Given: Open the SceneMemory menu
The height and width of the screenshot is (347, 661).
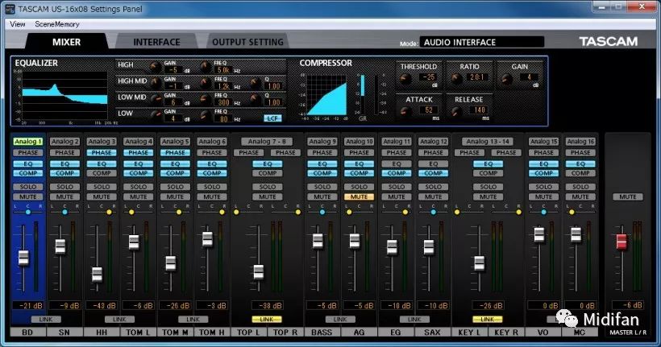Looking at the screenshot, I should point(57,24).
